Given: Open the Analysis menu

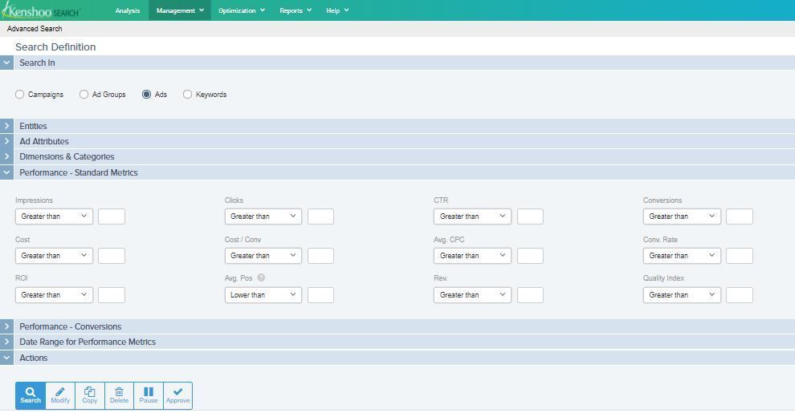Looking at the screenshot, I should pos(127,10).
